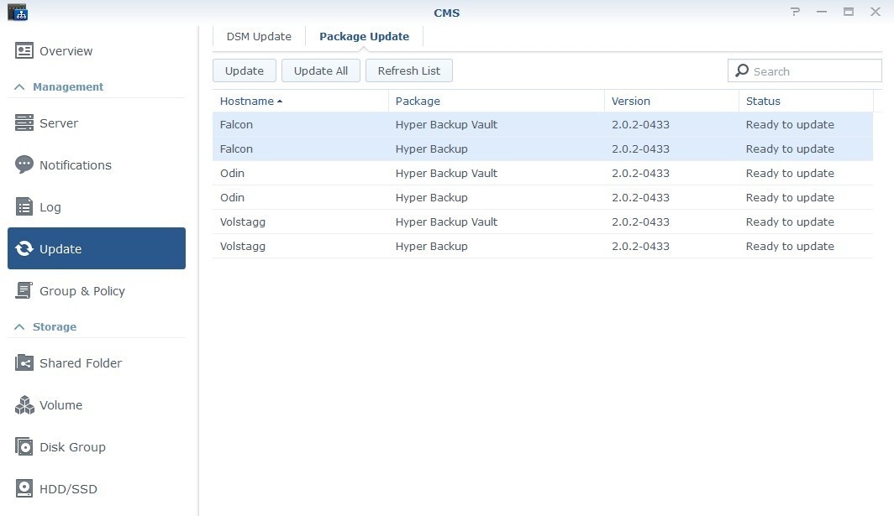Screen dimensions: 894x516
Task: Switch to the DSM Update tab
Action: [x=259, y=36]
